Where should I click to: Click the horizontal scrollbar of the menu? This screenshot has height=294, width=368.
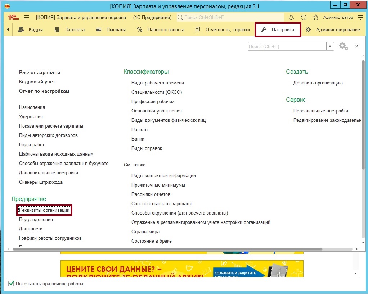coord(167,249)
